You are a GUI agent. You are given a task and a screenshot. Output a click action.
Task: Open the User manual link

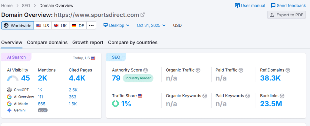coord(250,5)
